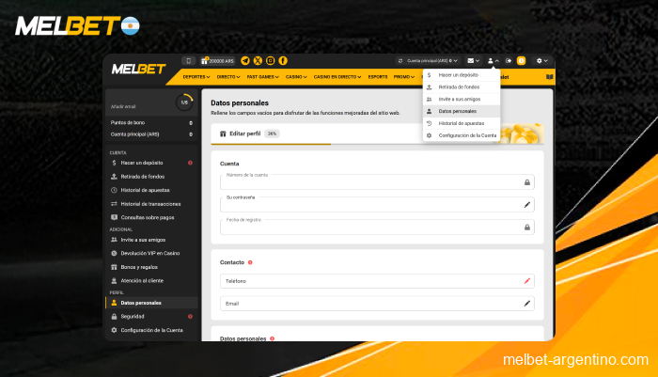Click the Añadir email link
This screenshot has width=658, height=377.
pos(123,106)
